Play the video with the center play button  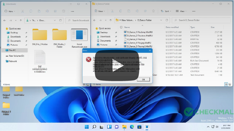click(x=117, y=66)
